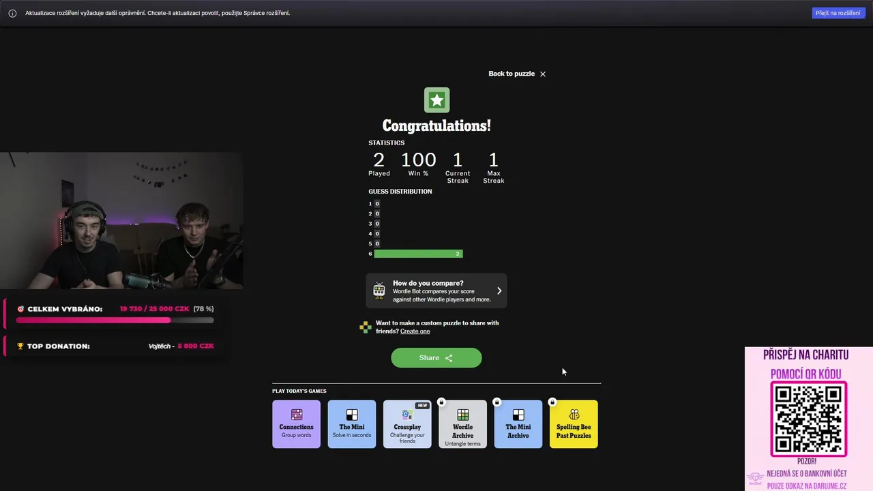
Task: Click the Current Streak value
Action: click(458, 160)
